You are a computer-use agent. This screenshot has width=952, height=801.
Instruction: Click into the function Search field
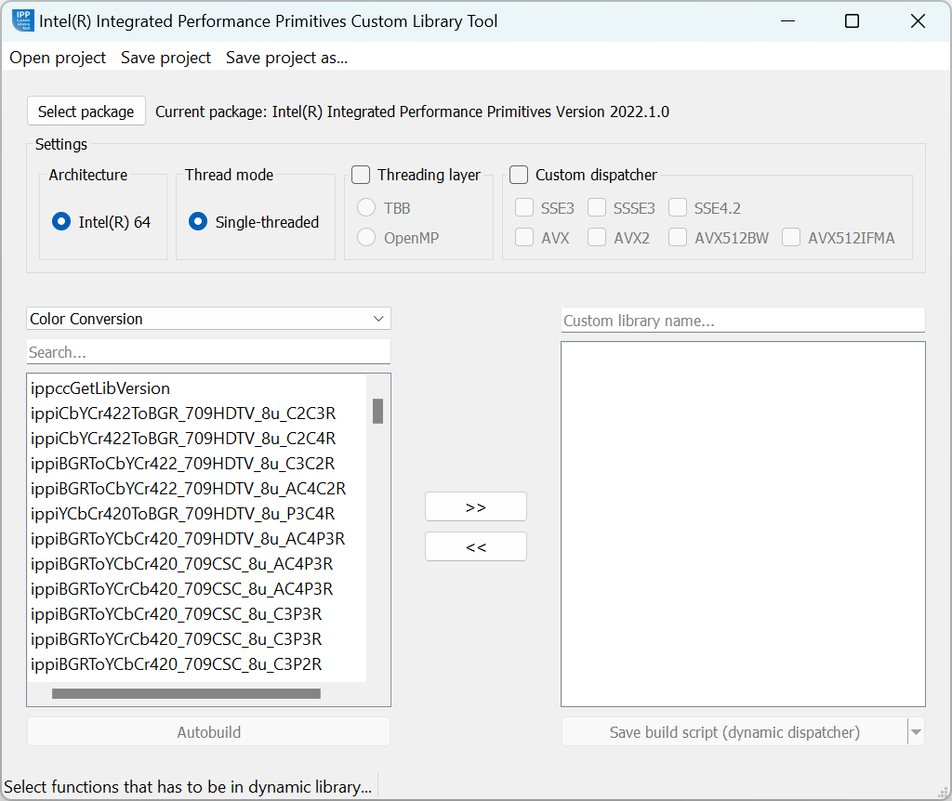click(208, 352)
